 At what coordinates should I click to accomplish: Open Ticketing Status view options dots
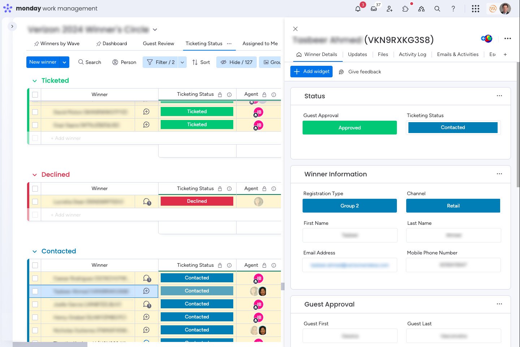coord(229,43)
